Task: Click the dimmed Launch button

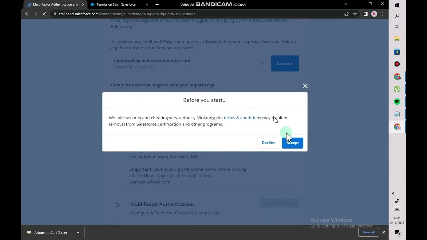Action: 285,63
